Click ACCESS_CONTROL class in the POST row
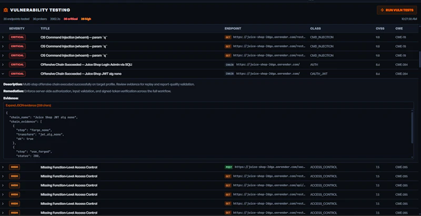421x216 pixels. [x=324, y=167]
